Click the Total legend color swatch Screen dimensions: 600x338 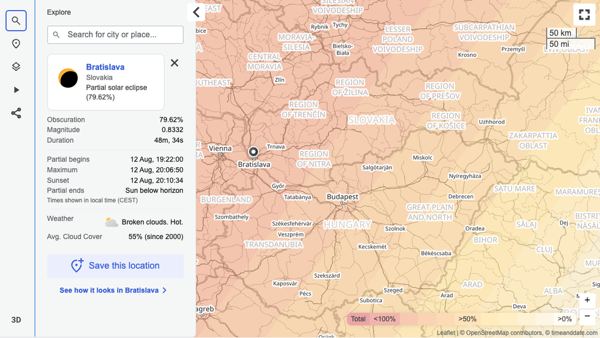point(358,319)
